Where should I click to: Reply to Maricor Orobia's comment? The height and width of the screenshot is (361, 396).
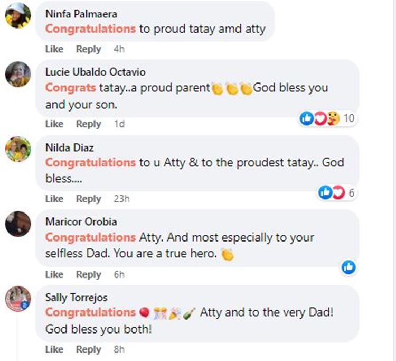tap(88, 275)
